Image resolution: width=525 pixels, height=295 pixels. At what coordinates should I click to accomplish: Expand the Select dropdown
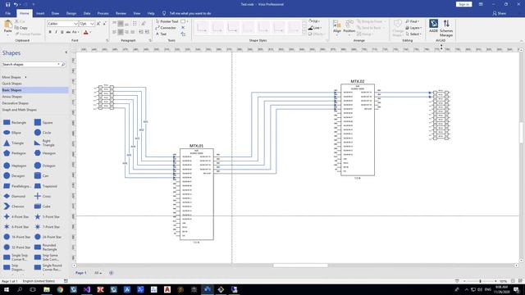(x=413, y=34)
